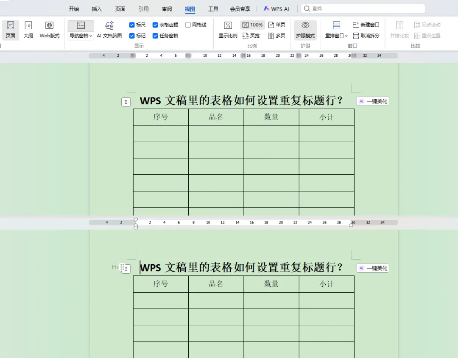Image resolution: width=458 pixels, height=358 pixels.
Task: Open the 开始 tab
Action: point(74,9)
